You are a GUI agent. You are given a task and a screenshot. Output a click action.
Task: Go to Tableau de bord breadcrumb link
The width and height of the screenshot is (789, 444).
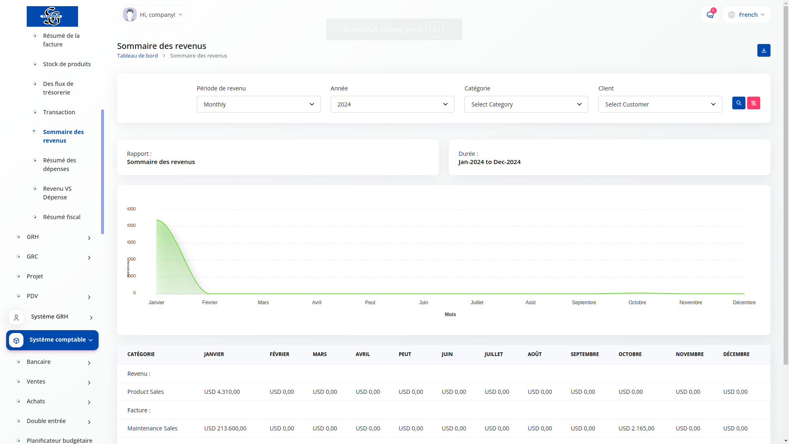137,55
